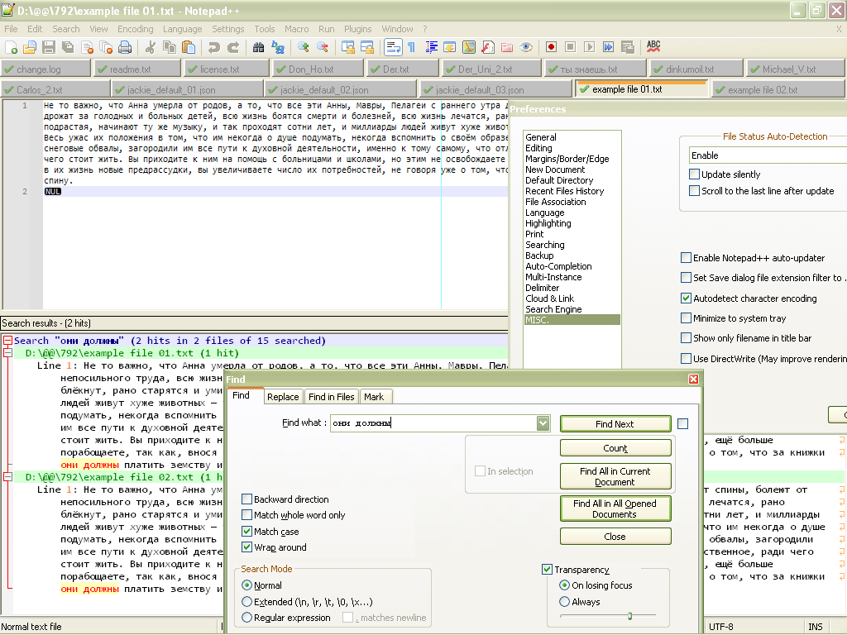Image resolution: width=847 pixels, height=635 pixels.
Task: Open the Plugins menu
Action: 357,29
